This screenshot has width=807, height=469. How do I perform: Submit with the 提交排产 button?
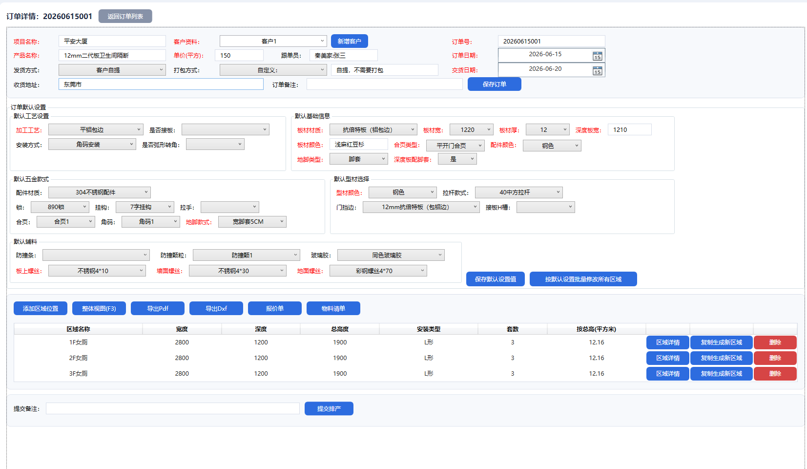[x=329, y=408]
